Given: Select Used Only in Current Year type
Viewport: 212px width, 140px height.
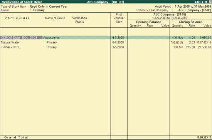Looking at the screenshot, I should point(49,7).
